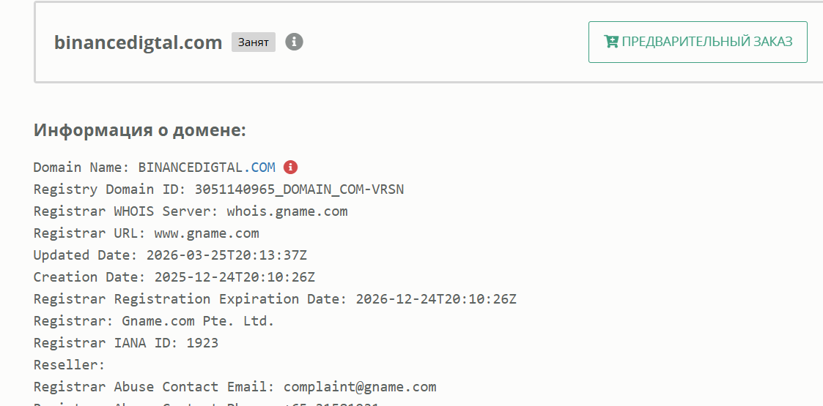Click the Registry Domain ID value 3051140965_DOMAIN_COM-VRSN

pyautogui.click(x=299, y=189)
